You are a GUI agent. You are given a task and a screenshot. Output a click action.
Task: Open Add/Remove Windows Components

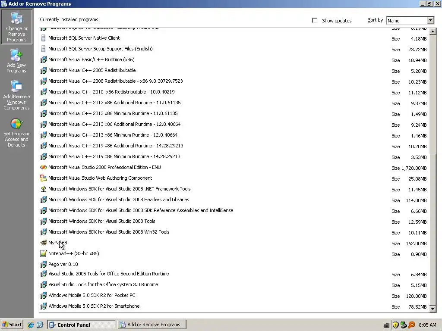[16, 95]
